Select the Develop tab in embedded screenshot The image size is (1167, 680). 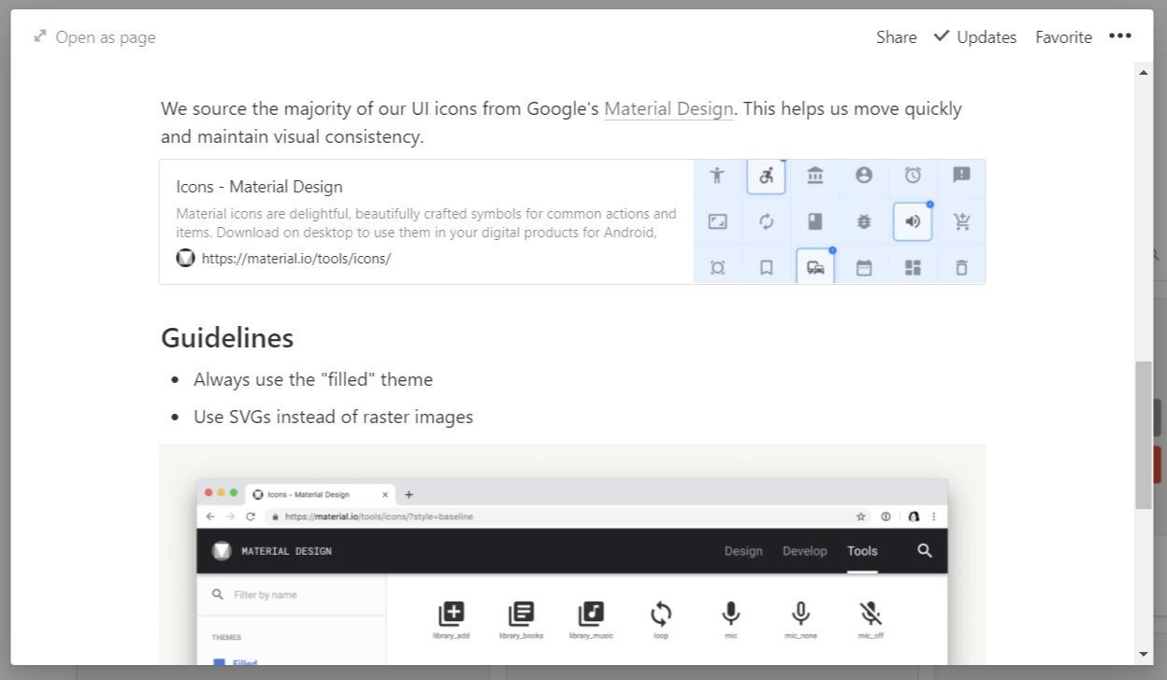pyautogui.click(x=805, y=551)
